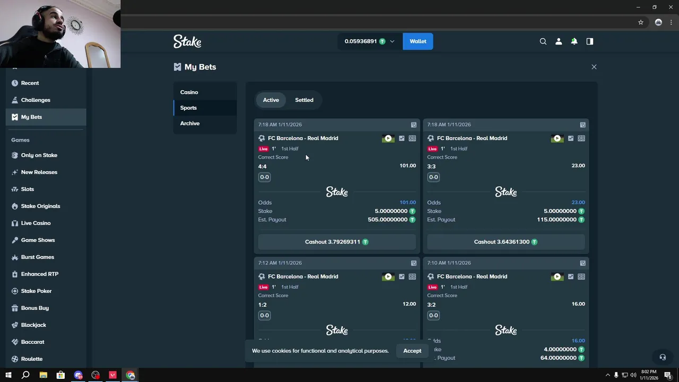
Task: Switch to the Active bets tab
Action: point(271,100)
